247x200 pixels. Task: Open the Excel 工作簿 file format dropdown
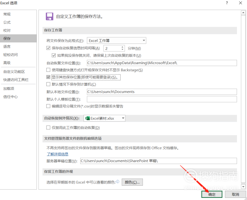point(117,40)
